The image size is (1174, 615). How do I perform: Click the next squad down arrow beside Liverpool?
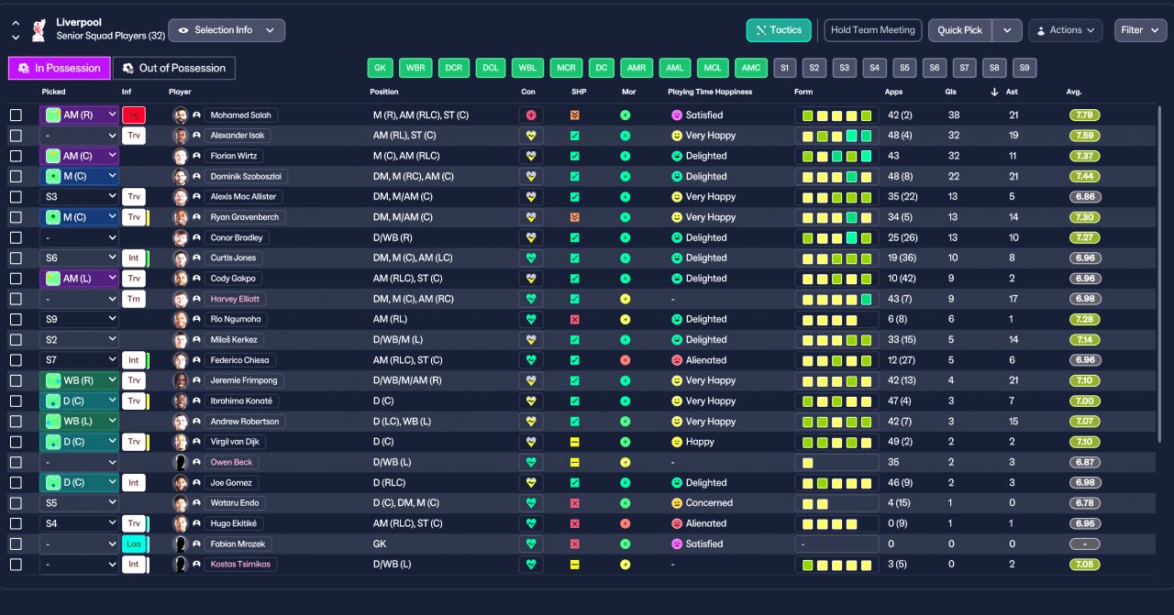point(16,38)
